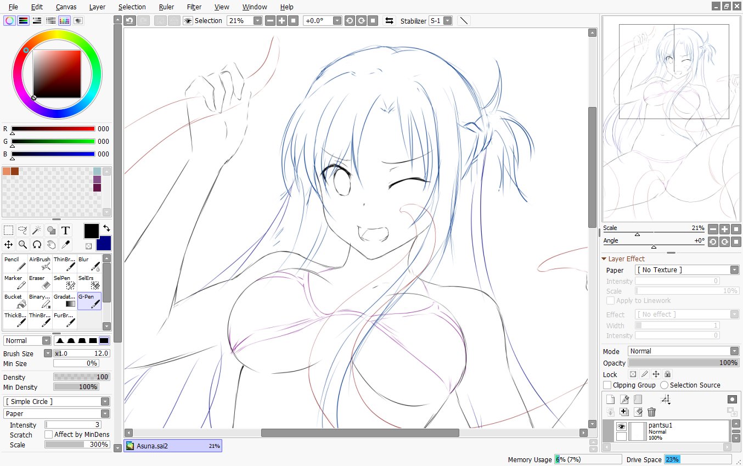Swap foreground and background colors
This screenshot has width=743, height=466.
tap(106, 228)
